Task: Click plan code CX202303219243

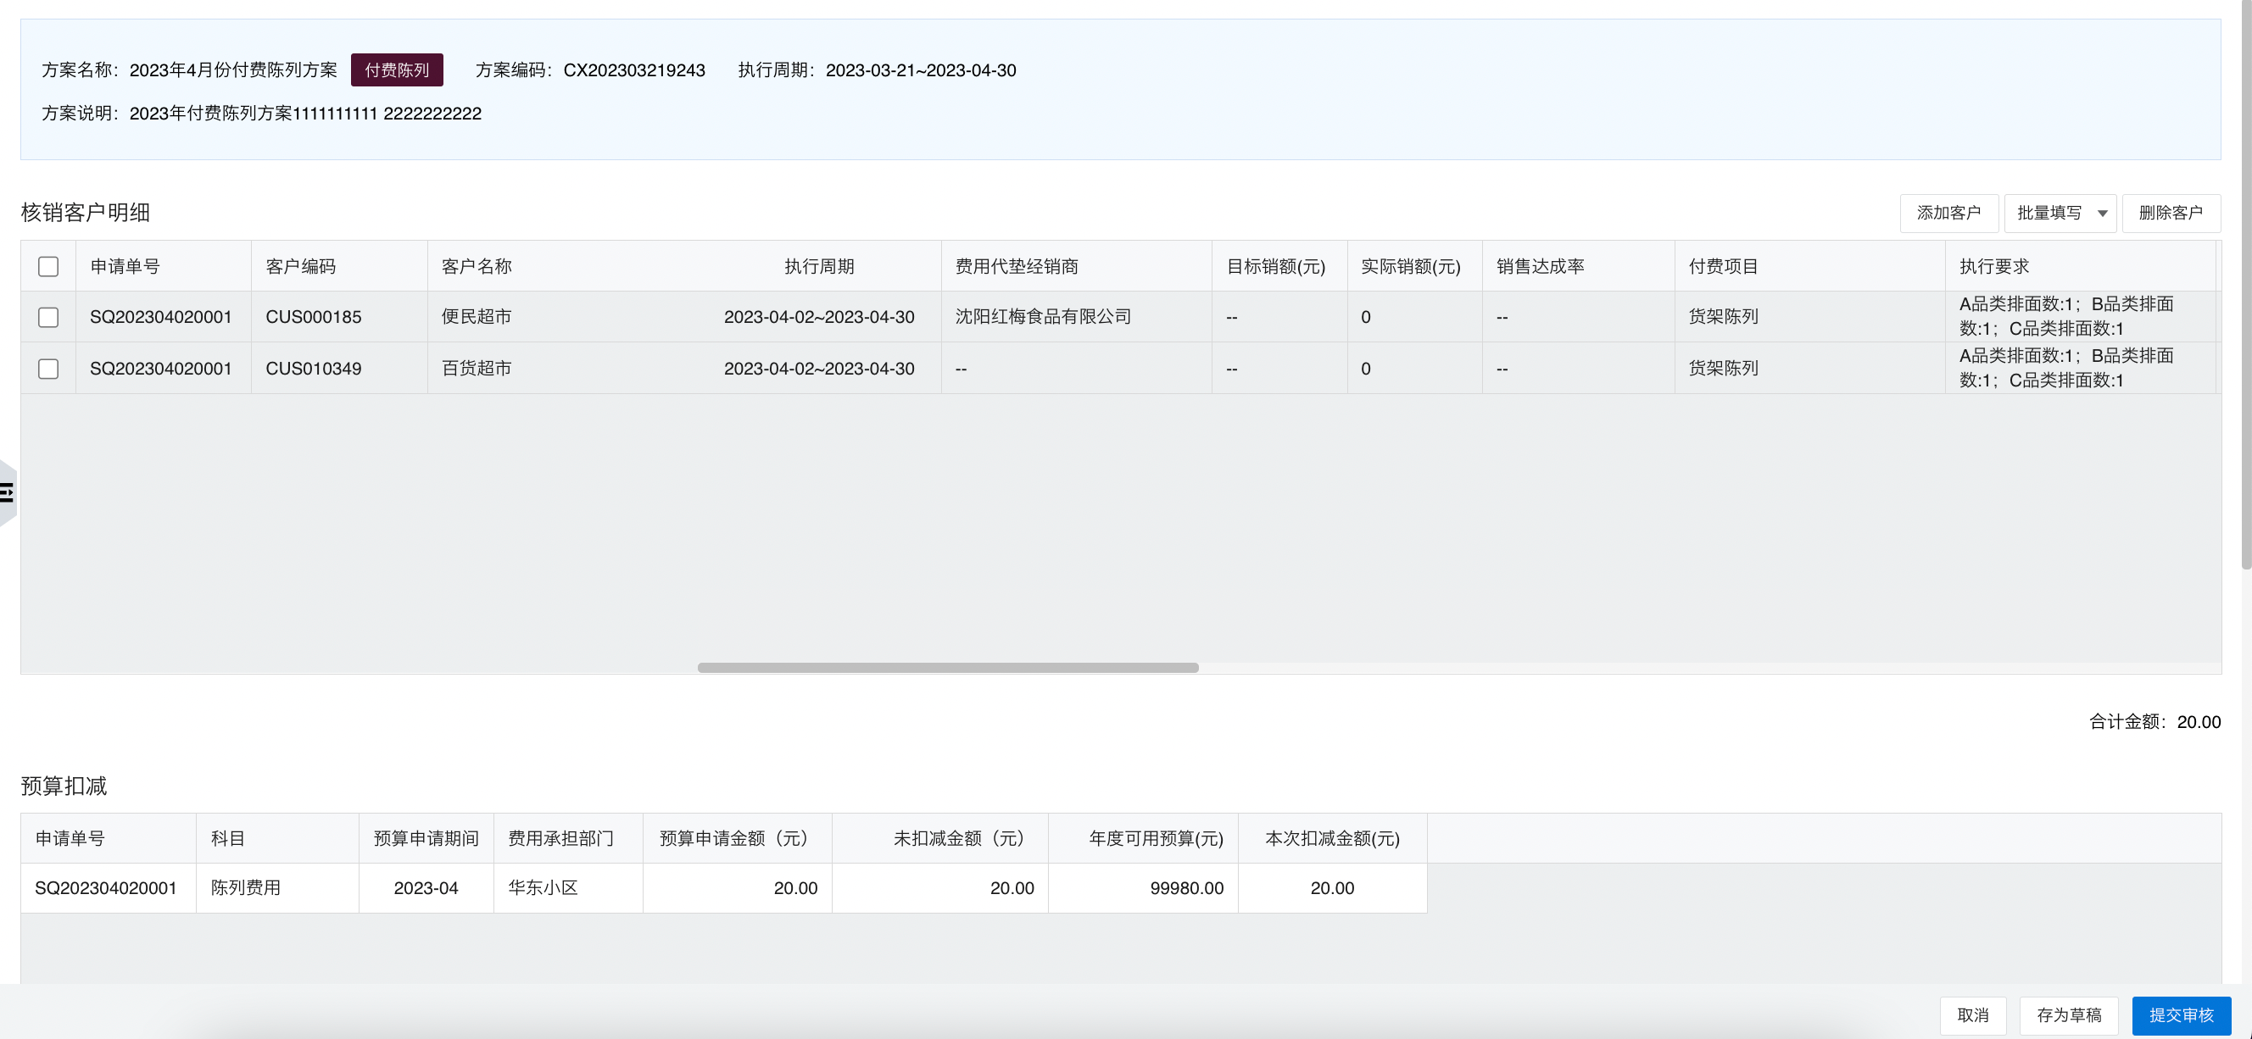Action: [x=634, y=69]
